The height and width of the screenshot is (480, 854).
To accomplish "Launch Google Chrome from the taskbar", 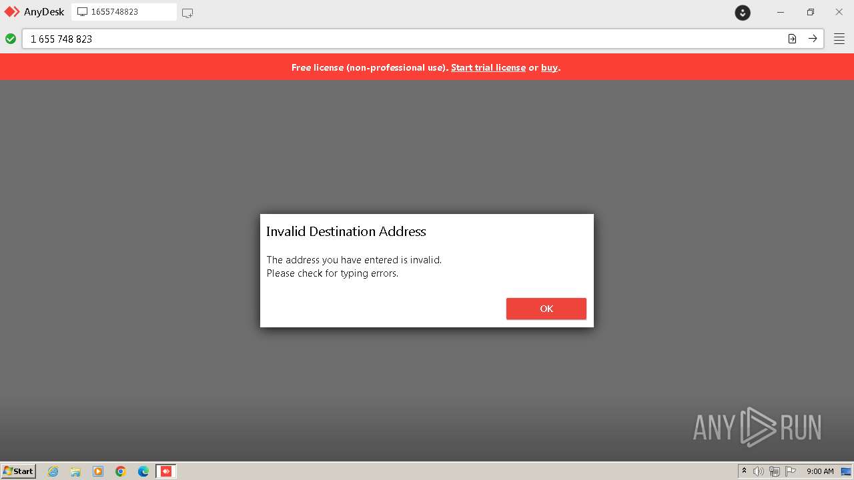I will (x=121, y=471).
